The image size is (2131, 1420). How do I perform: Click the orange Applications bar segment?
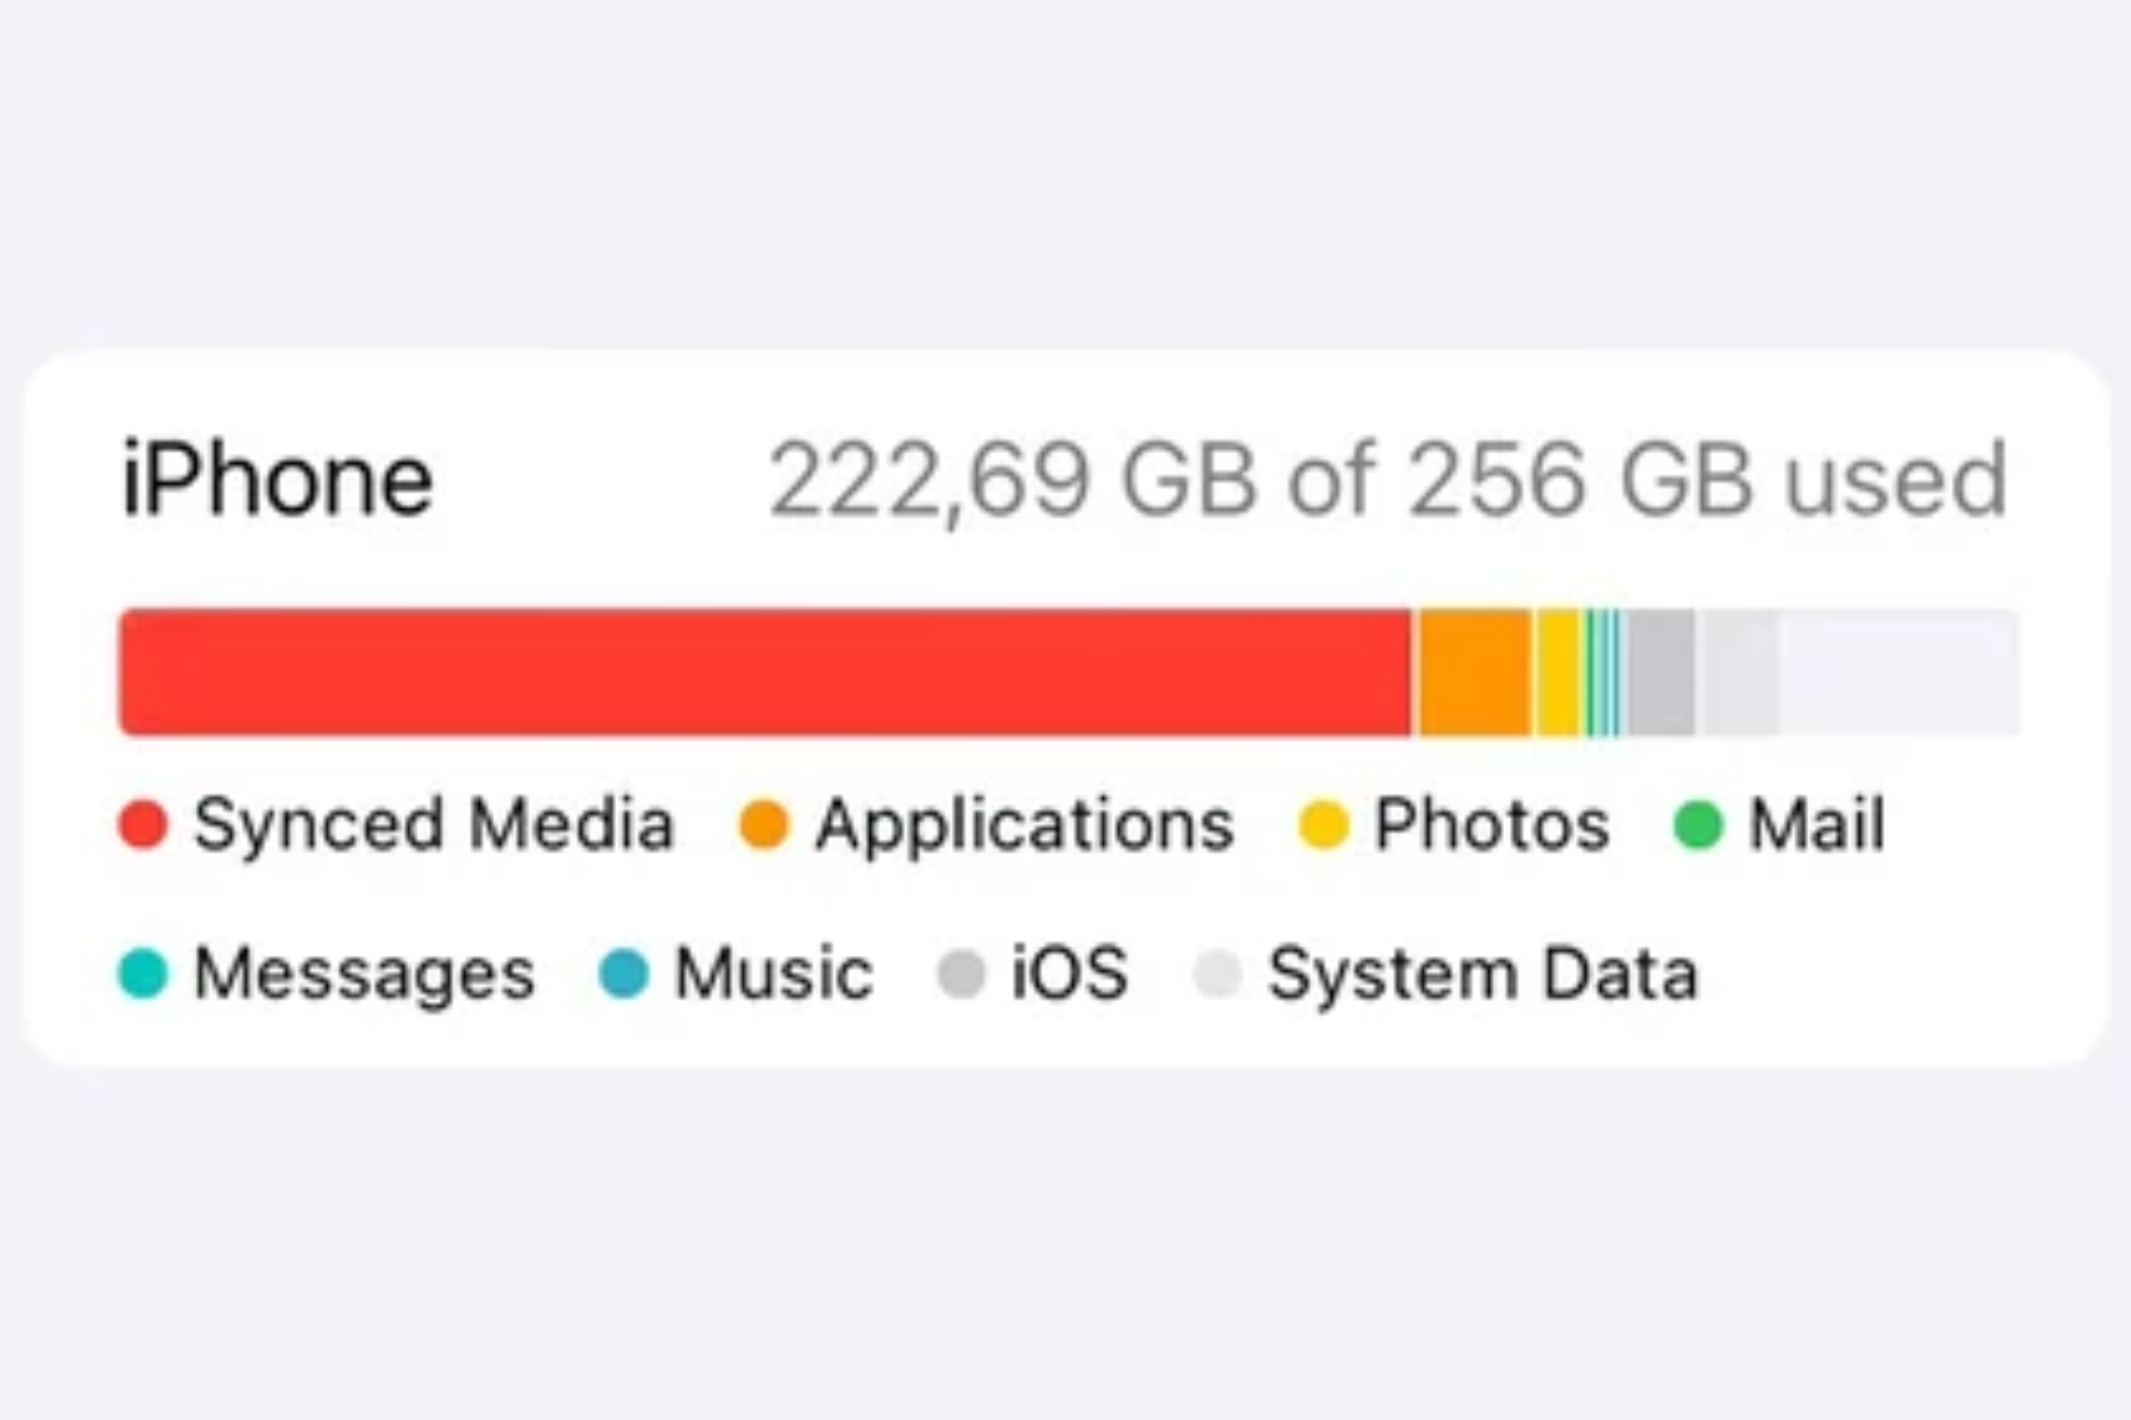coord(1475,672)
